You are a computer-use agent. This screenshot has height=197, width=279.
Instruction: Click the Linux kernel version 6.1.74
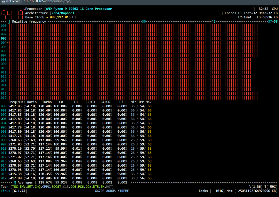pos(20,191)
